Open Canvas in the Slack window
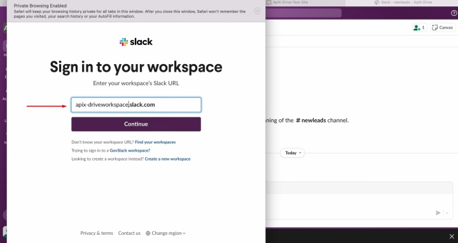Viewport: 458px width, 243px height. [x=443, y=27]
